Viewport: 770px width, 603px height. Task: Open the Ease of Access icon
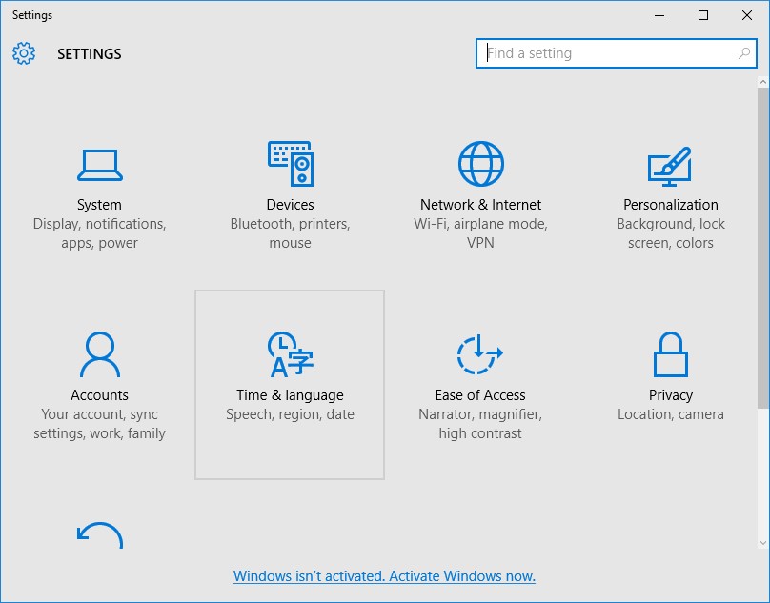pos(479,354)
